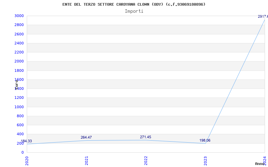Click the 2917.6 data label at top right
Screen dimensions: 268x167
pyautogui.click(x=263, y=16)
